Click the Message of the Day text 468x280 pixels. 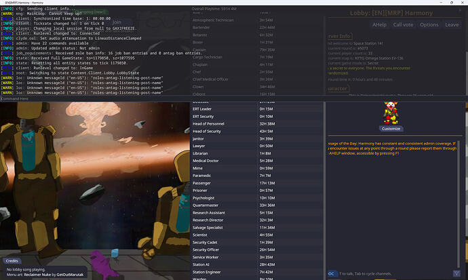coord(392,148)
